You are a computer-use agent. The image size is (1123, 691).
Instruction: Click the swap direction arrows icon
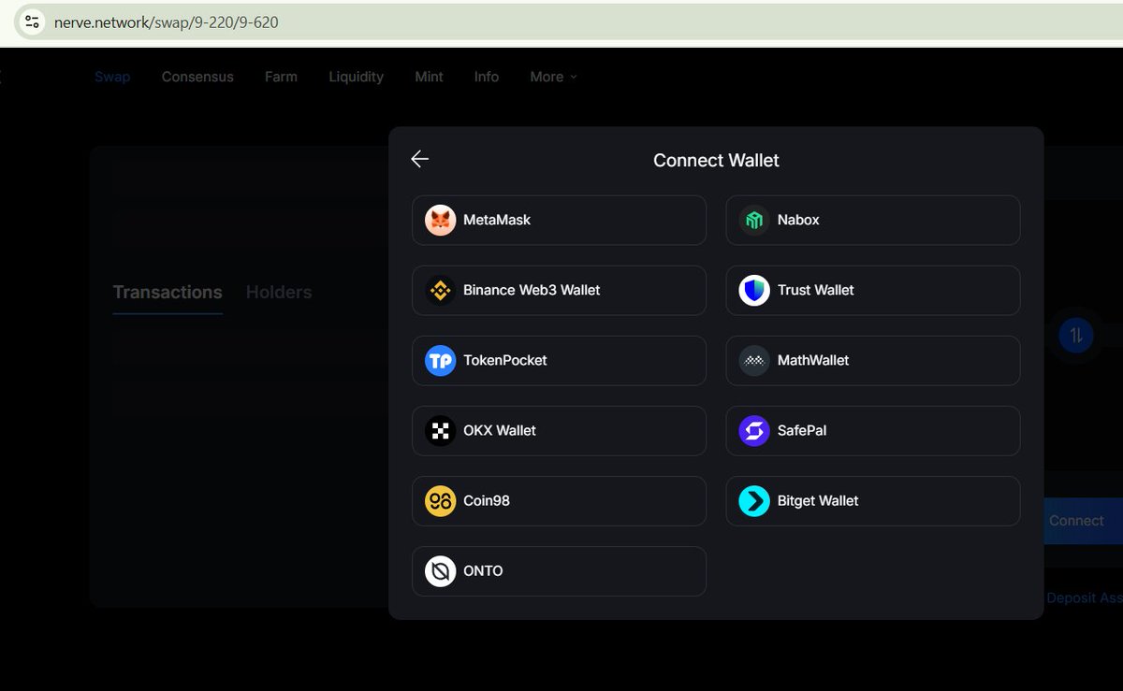[1076, 335]
